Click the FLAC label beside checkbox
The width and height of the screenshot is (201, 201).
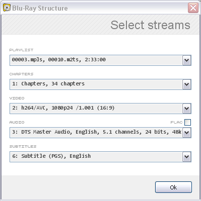[176, 123]
